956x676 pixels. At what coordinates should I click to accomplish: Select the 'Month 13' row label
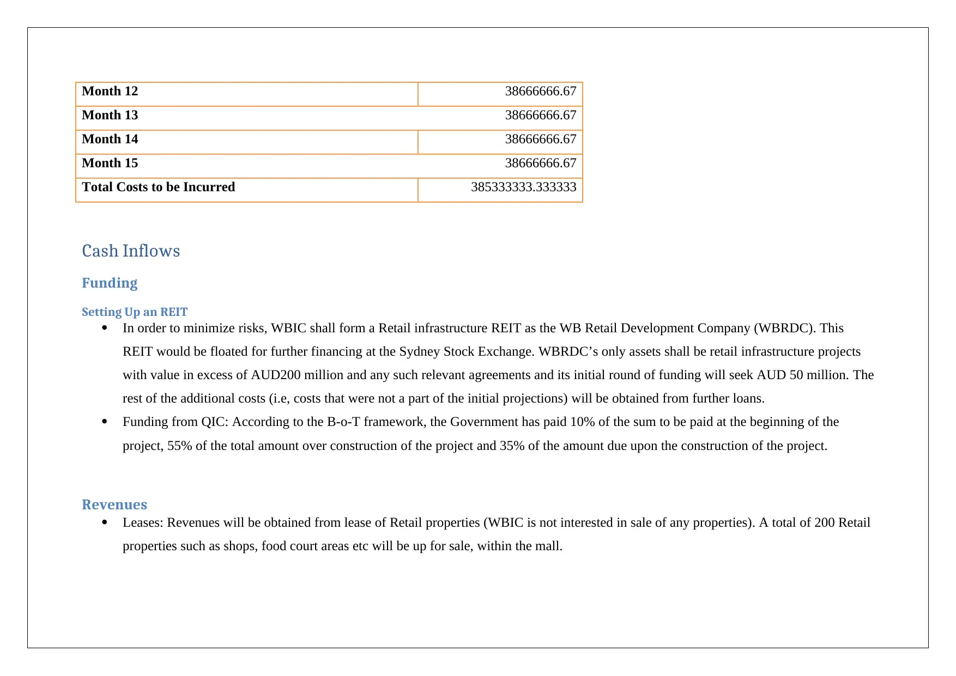tap(110, 115)
